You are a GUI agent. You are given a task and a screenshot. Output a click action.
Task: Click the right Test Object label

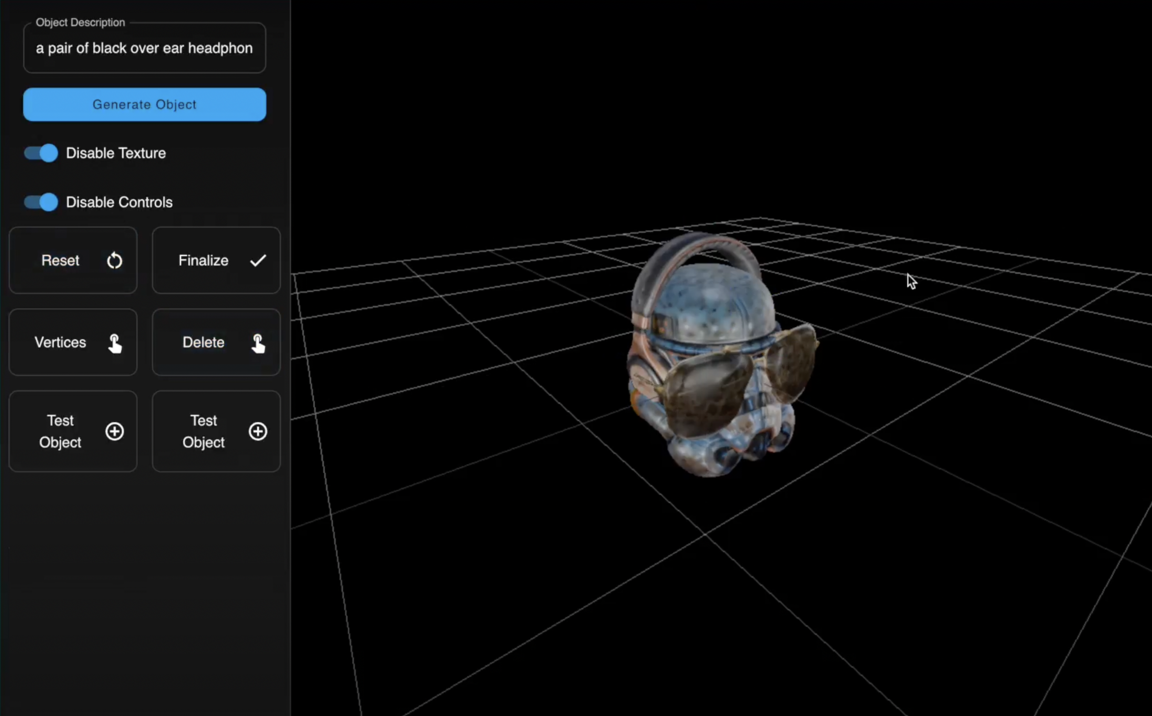point(203,431)
